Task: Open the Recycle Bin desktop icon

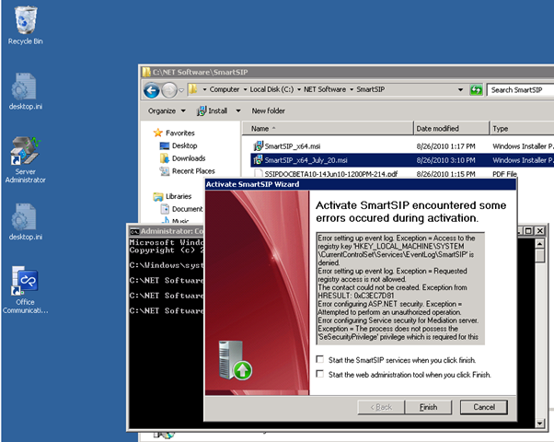Action: [25, 26]
